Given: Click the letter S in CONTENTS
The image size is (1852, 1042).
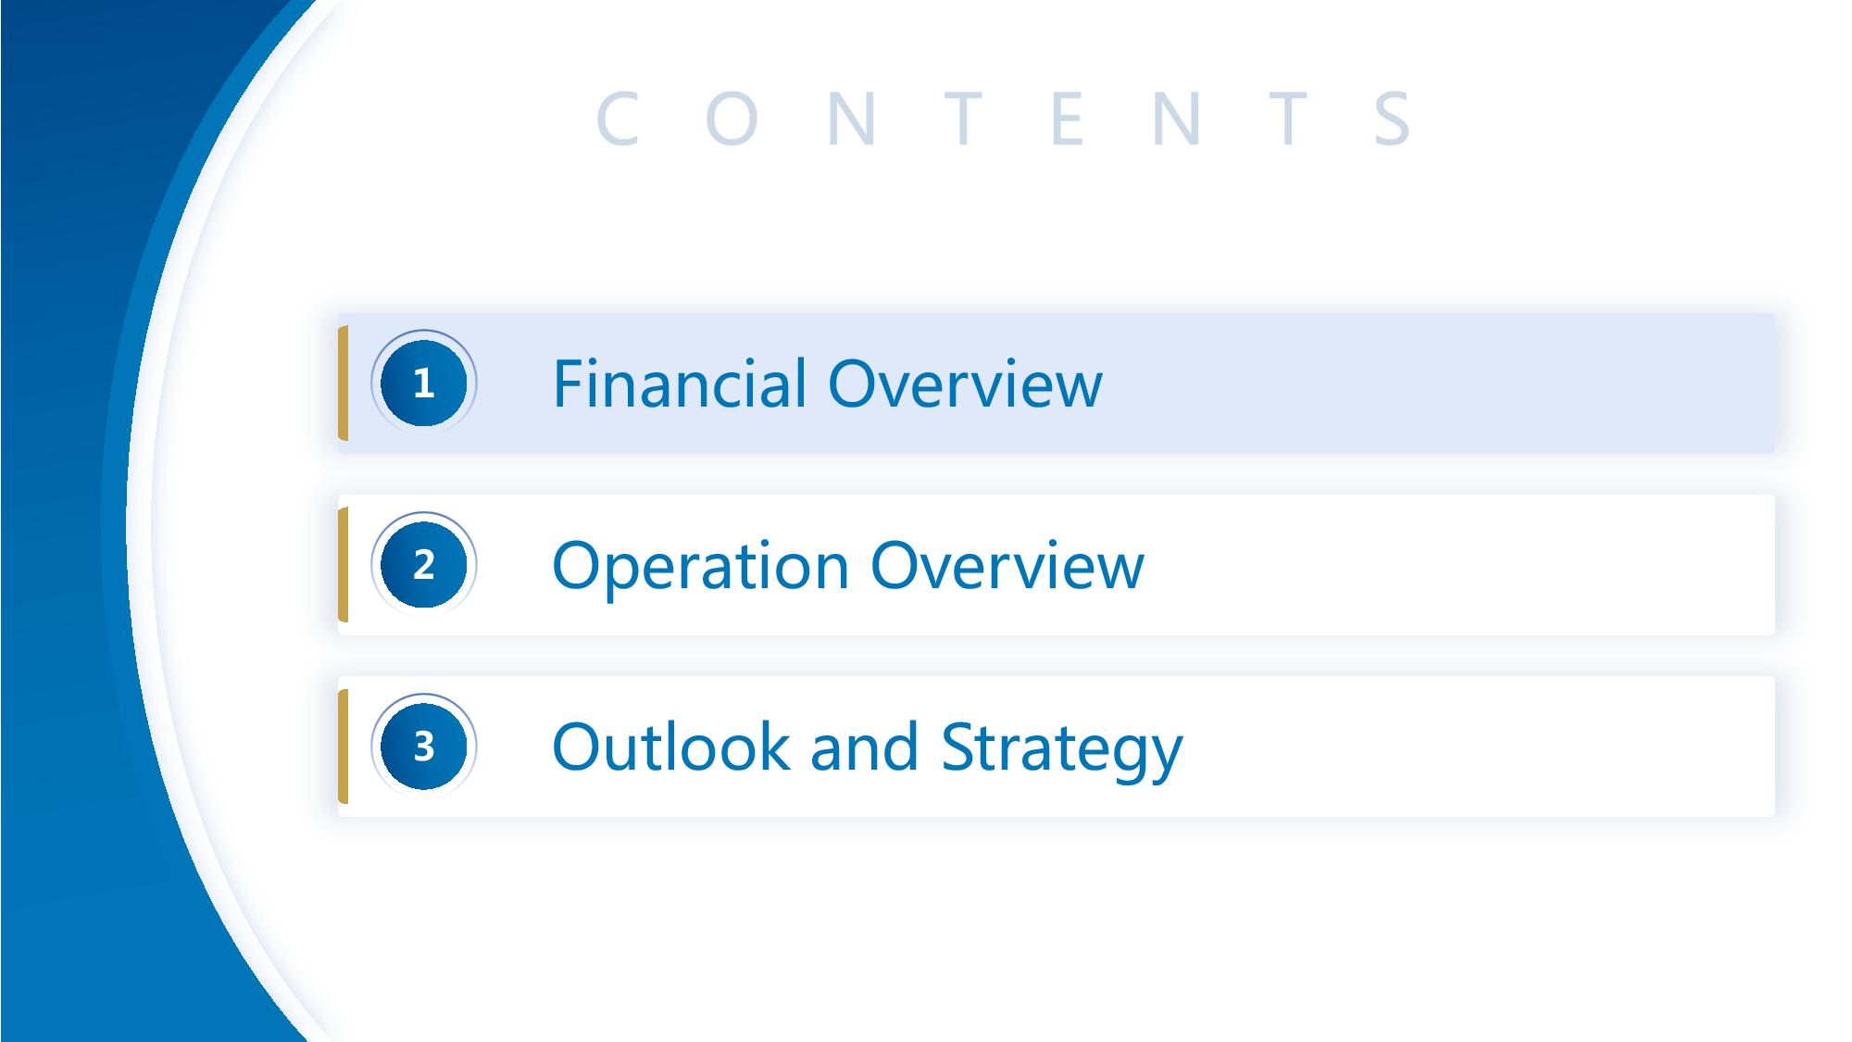Looking at the screenshot, I should pos(1393,119).
